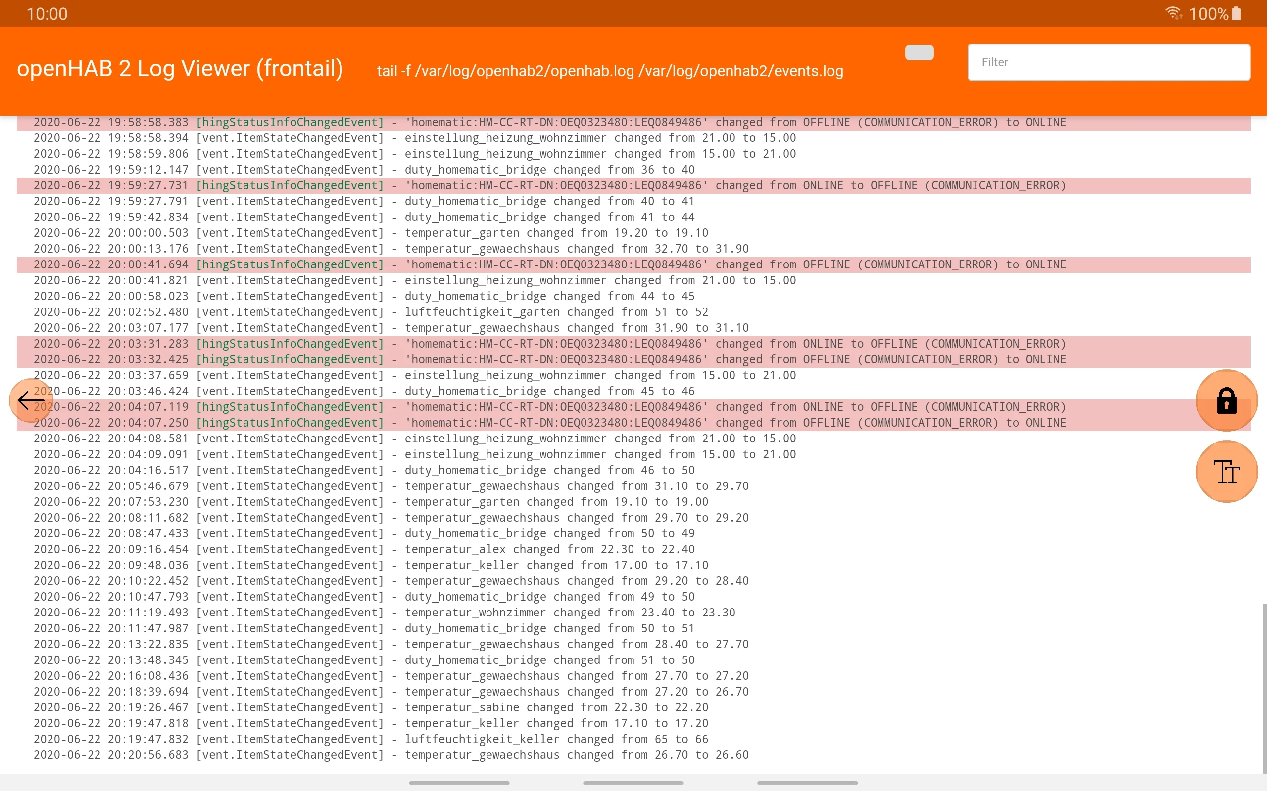Tap the lock floating button
The width and height of the screenshot is (1267, 791).
click(x=1226, y=400)
